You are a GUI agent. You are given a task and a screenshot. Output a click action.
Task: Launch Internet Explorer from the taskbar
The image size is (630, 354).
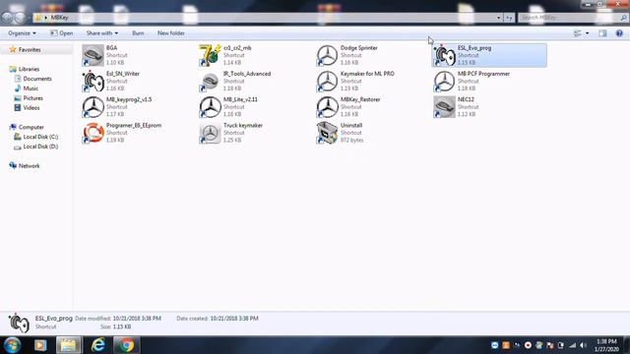click(97, 345)
